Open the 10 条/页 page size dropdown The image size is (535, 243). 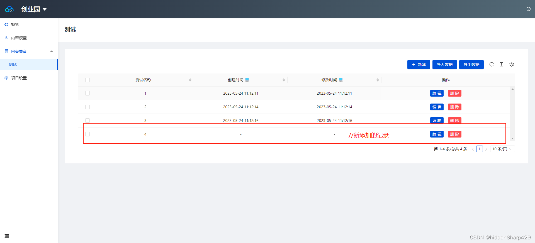tap(502, 149)
